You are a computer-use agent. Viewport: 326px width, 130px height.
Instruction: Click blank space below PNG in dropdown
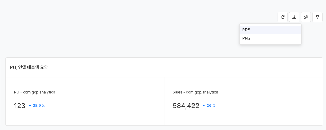(270, 43)
